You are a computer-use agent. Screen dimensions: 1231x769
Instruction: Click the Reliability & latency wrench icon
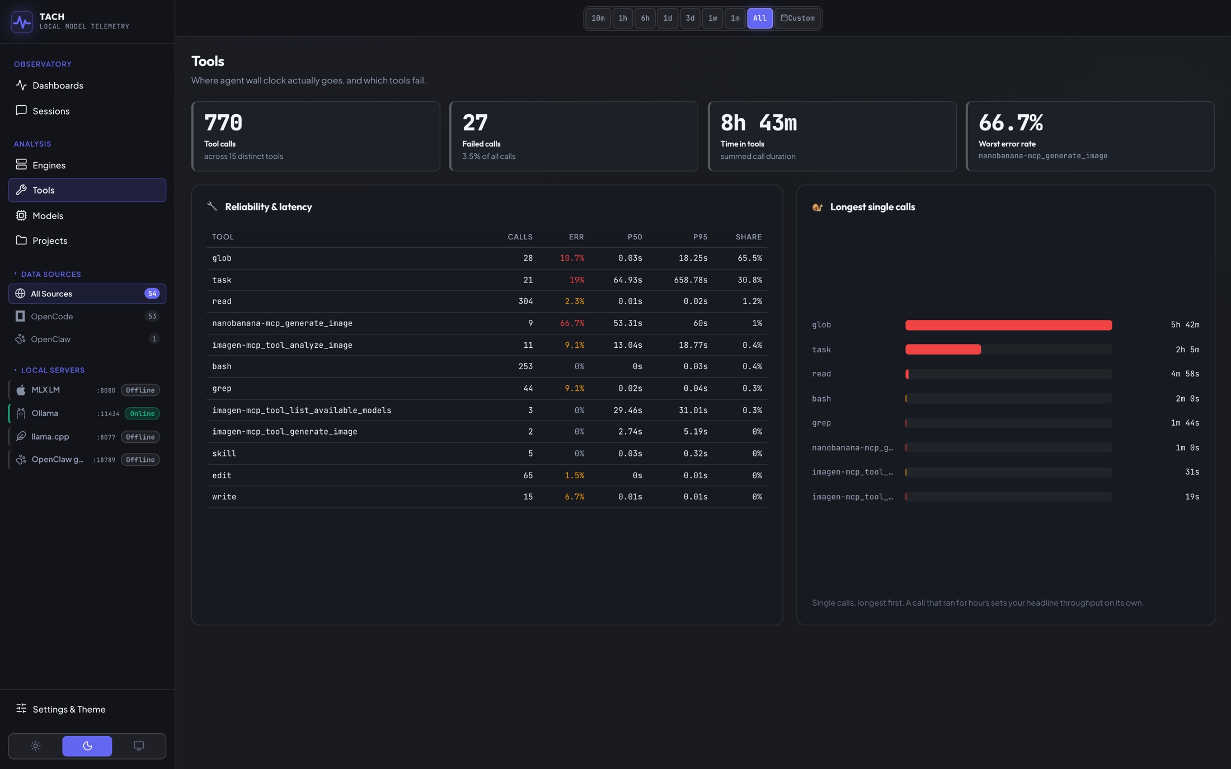pos(212,207)
